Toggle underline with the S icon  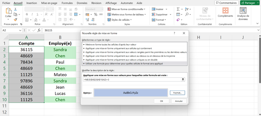coord(37,14)
